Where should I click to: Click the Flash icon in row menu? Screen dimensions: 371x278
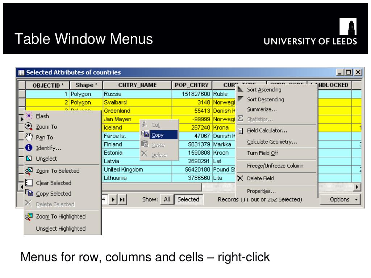[29, 116]
